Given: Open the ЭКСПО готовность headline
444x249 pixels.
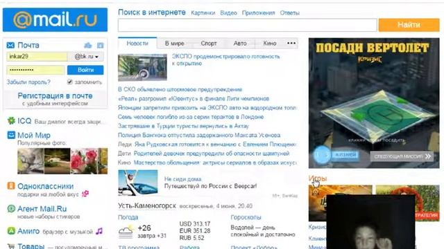Looking at the screenshot, I should [x=226, y=60].
